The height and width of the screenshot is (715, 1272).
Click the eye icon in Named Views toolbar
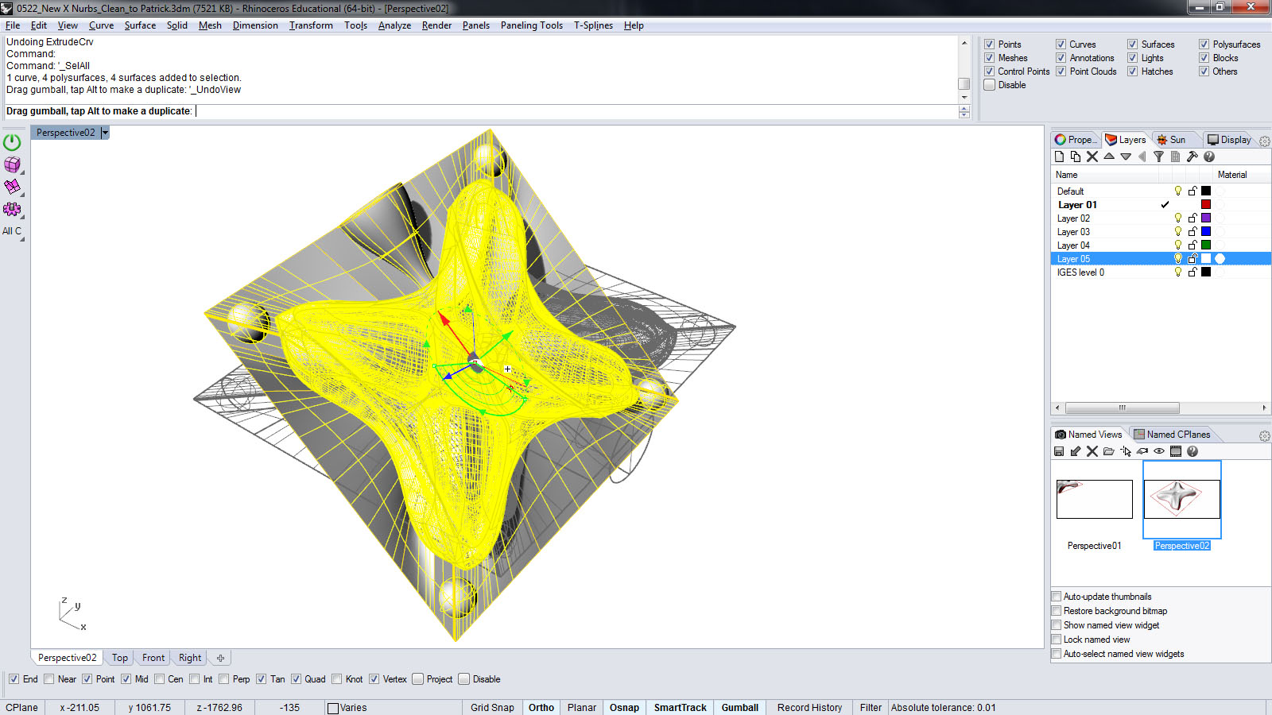click(1159, 451)
